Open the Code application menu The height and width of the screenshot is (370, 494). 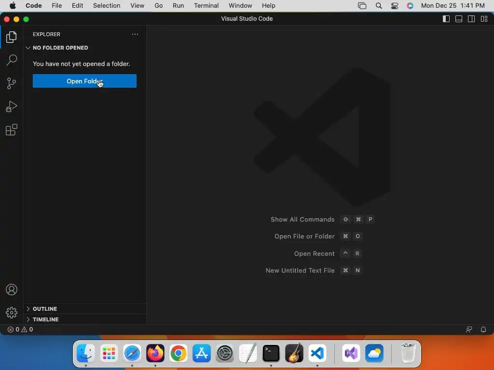coord(34,6)
